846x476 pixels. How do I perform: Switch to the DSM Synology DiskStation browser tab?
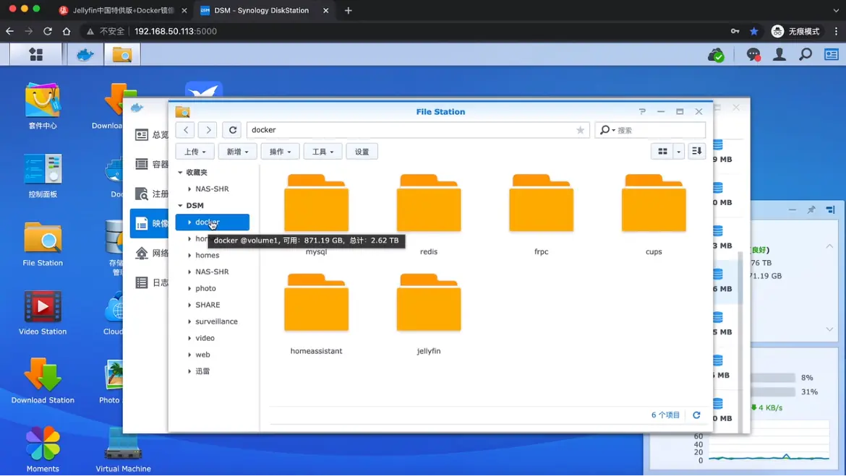pos(262,11)
